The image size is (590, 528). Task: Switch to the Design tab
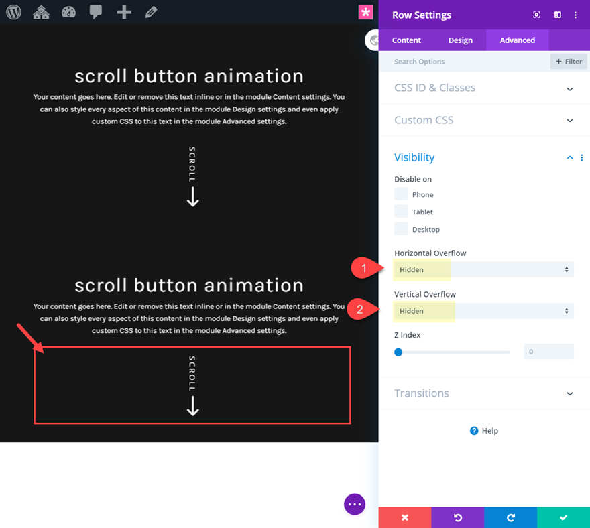click(461, 40)
